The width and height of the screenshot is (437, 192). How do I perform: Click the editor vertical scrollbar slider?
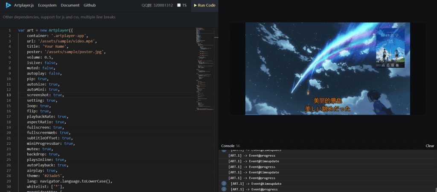216,37
